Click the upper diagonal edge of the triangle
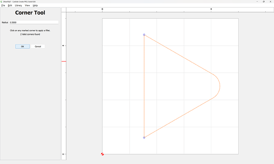 179,55
